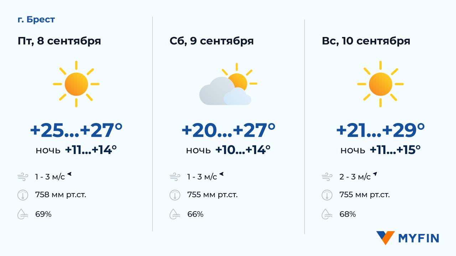Click the wind icon under Saturday forecast
The width and height of the screenshot is (456, 256).
175,176
